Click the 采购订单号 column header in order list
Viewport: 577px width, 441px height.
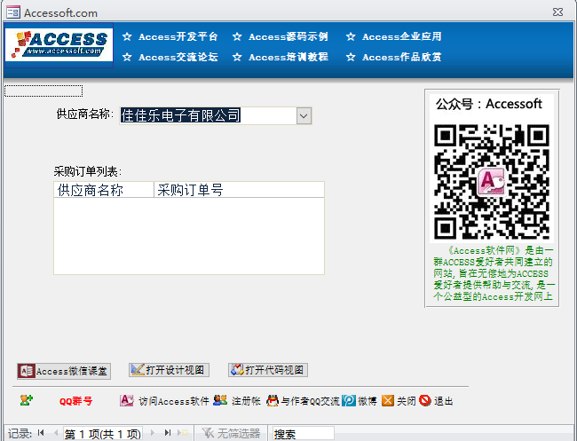pos(239,190)
